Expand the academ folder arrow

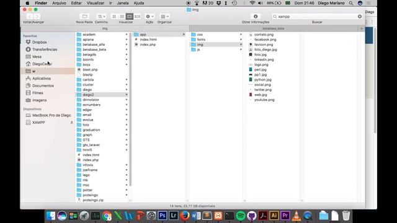[x=127, y=35]
